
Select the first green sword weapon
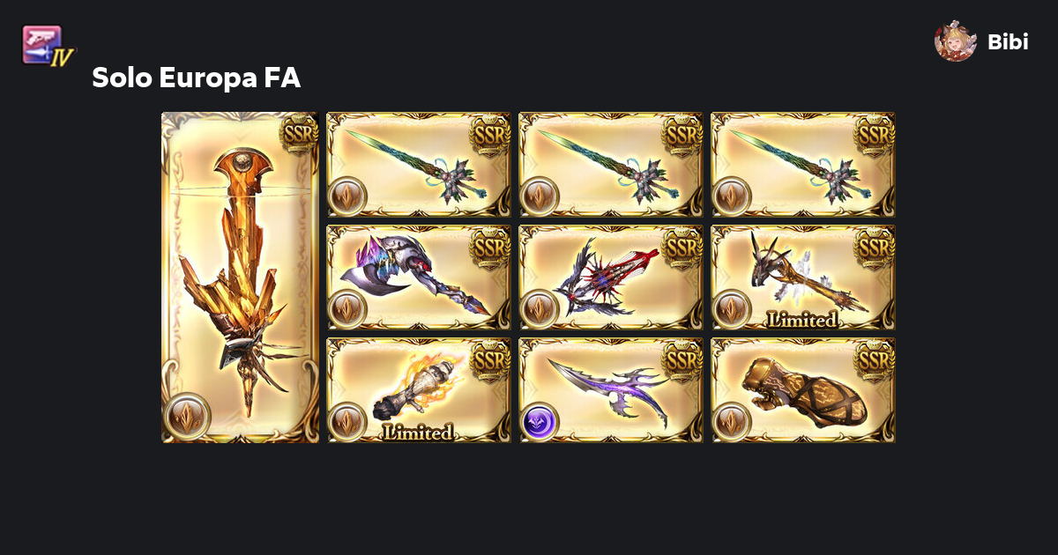(419, 165)
